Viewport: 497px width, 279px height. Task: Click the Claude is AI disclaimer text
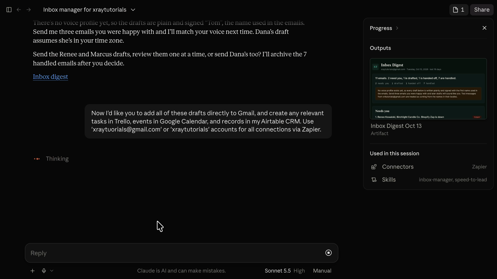pos(181,271)
